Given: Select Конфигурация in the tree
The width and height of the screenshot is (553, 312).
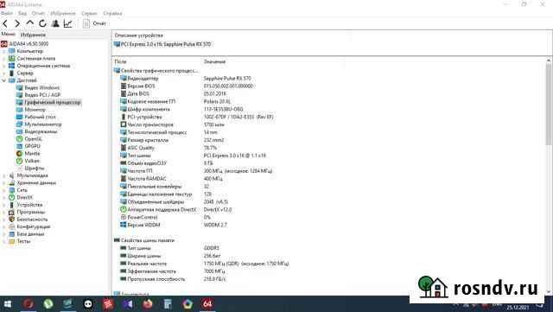Looking at the screenshot, I should (34, 226).
